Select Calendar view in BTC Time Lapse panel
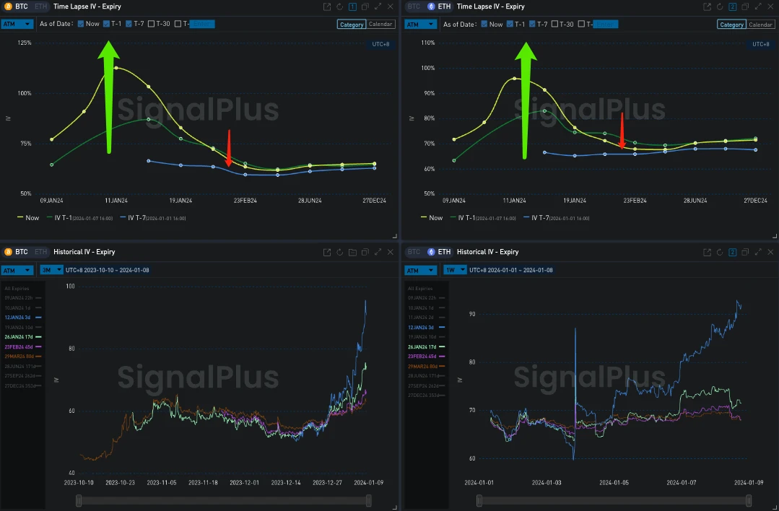Image resolution: width=779 pixels, height=511 pixels. tap(380, 25)
